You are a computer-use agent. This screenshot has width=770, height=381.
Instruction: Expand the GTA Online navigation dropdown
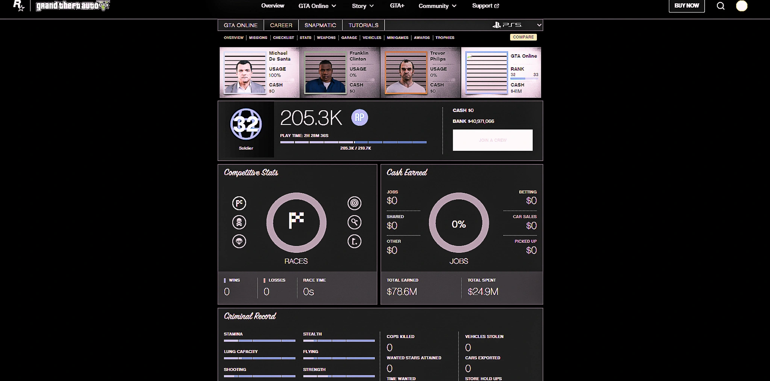(x=317, y=6)
